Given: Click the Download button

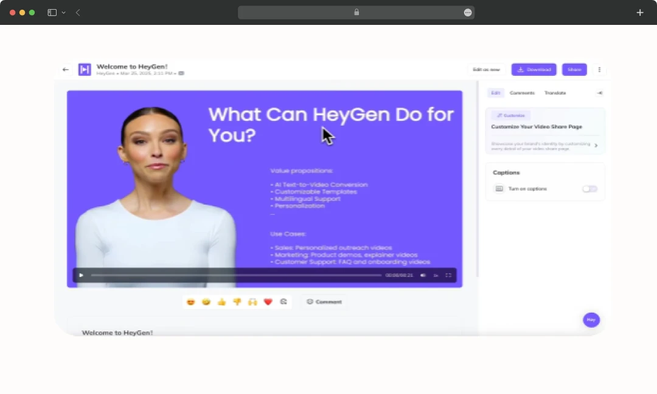Looking at the screenshot, I should (534, 69).
